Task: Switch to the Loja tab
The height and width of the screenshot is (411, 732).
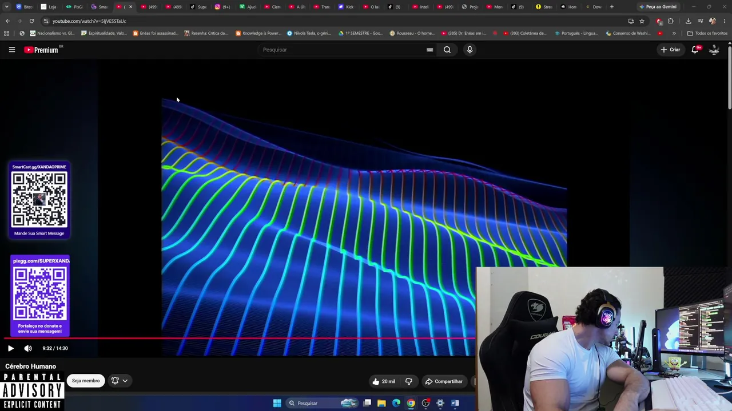Action: pyautogui.click(x=50, y=7)
